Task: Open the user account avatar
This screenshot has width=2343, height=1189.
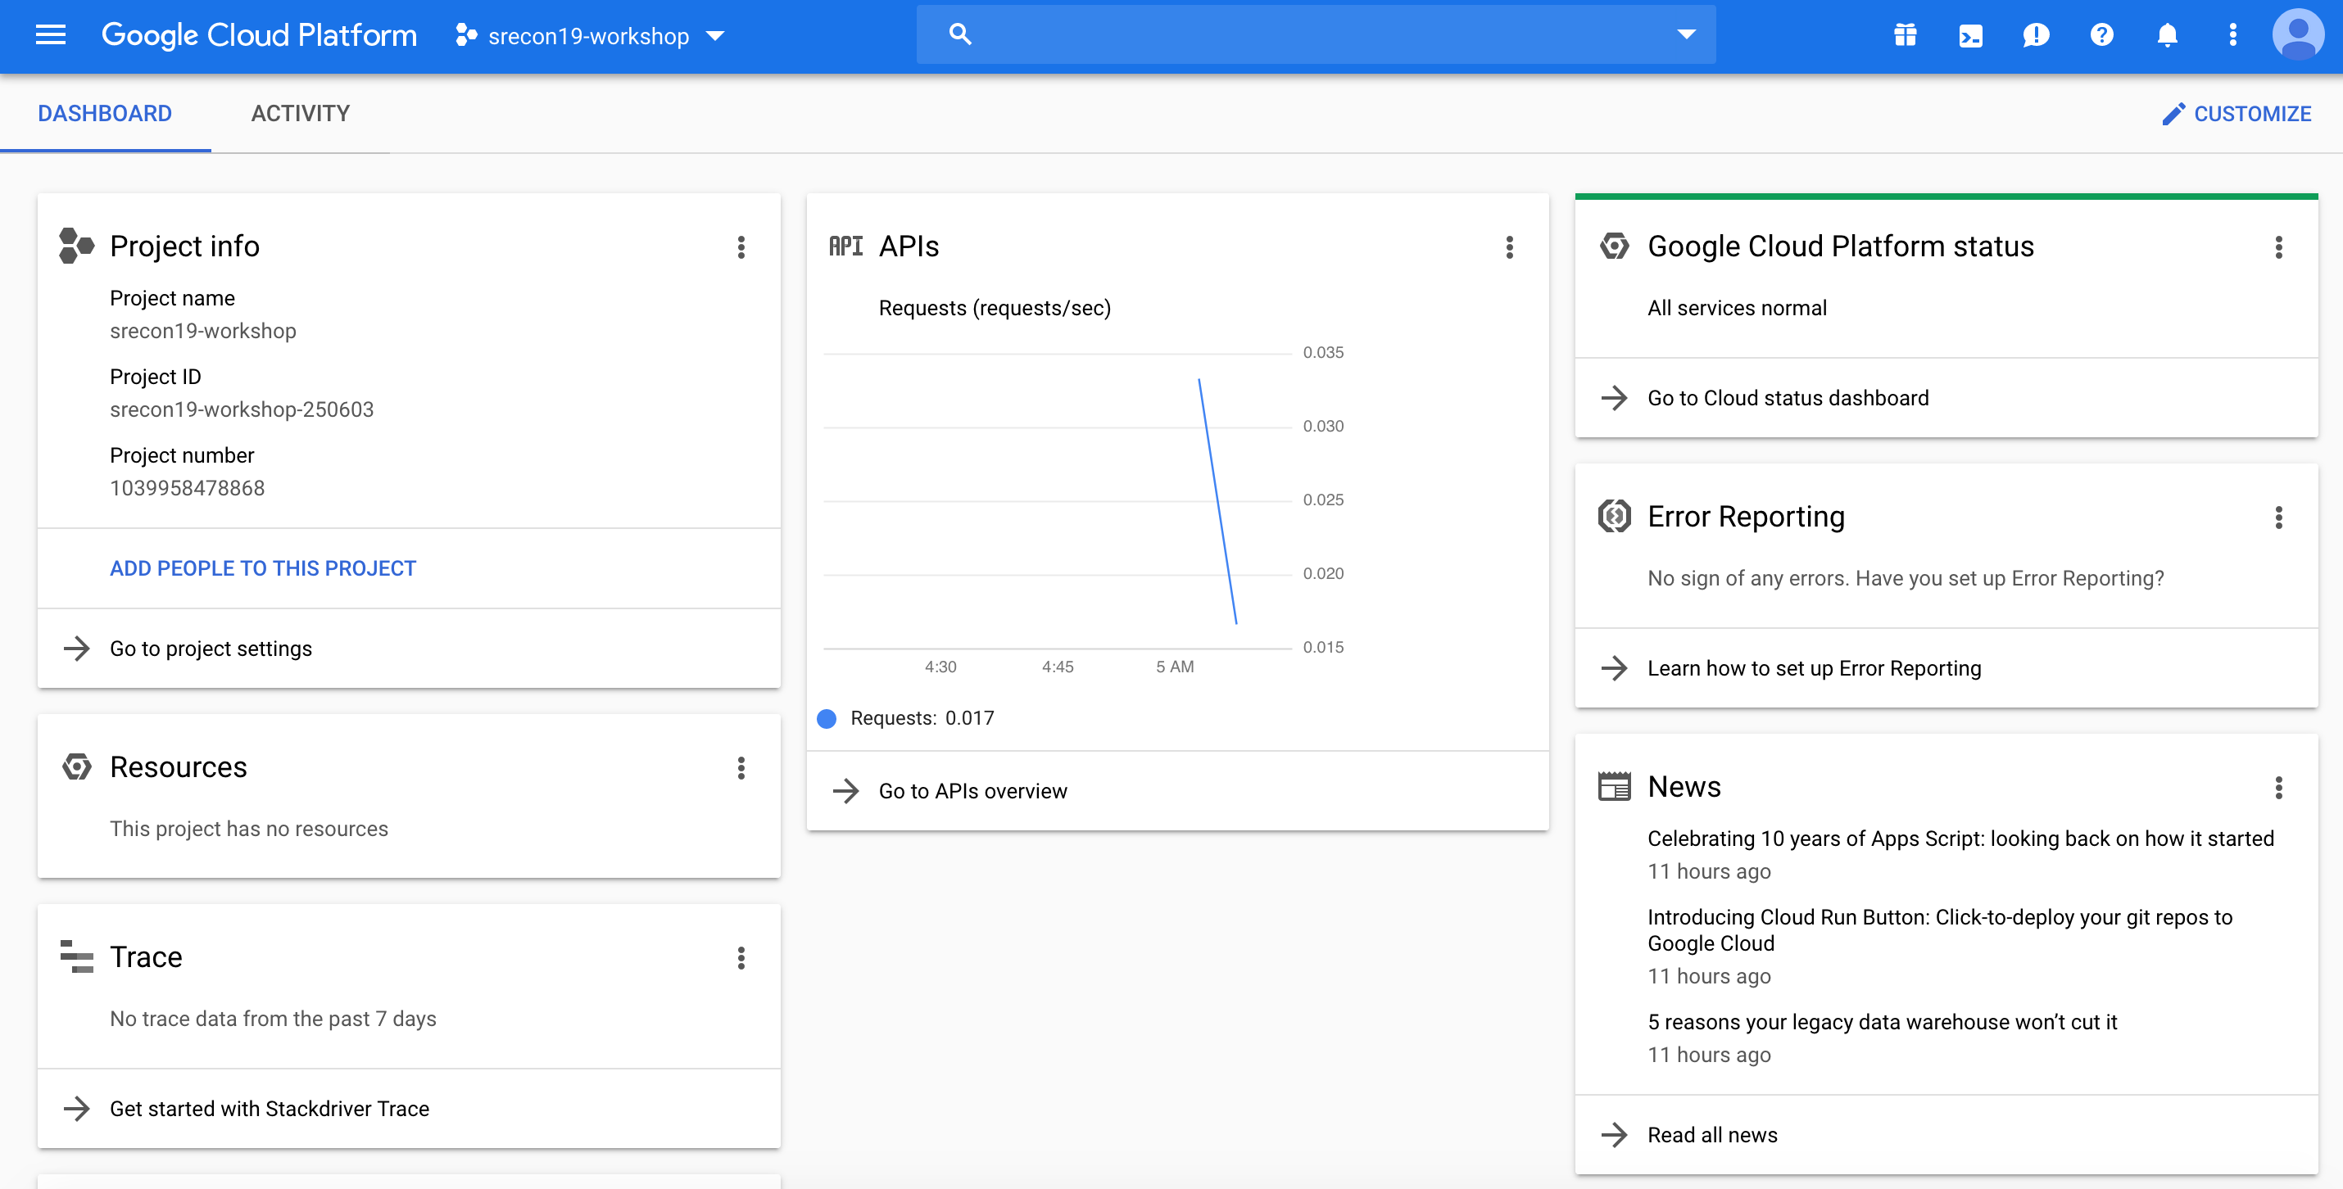Action: click(2299, 35)
